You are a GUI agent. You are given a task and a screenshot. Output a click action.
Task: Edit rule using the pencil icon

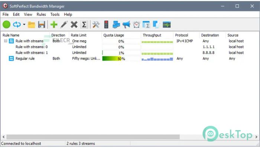click(64, 25)
